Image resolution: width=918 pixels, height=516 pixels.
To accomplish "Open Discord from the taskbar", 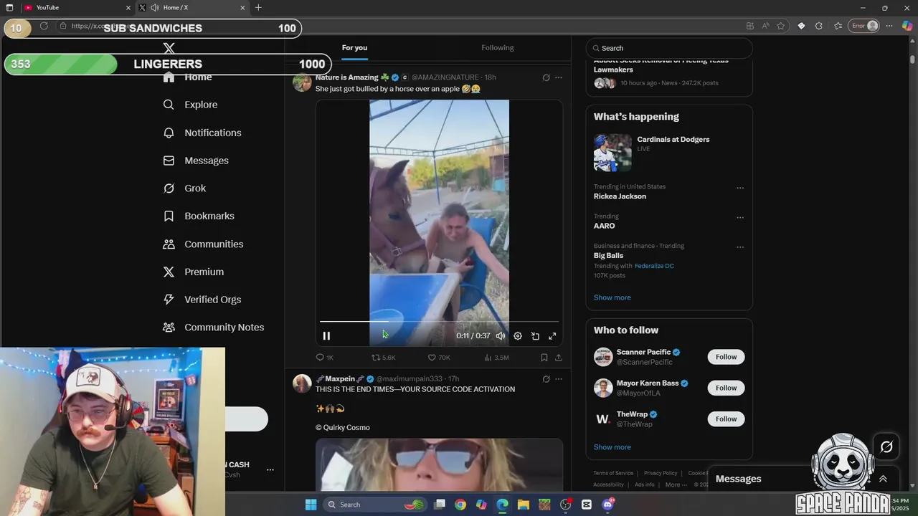I will coord(608,505).
